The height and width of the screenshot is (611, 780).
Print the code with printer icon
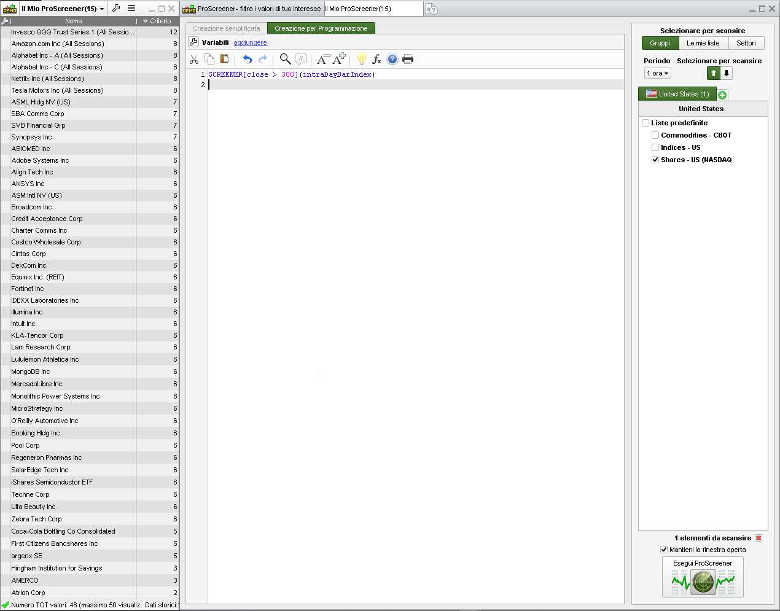pos(408,59)
